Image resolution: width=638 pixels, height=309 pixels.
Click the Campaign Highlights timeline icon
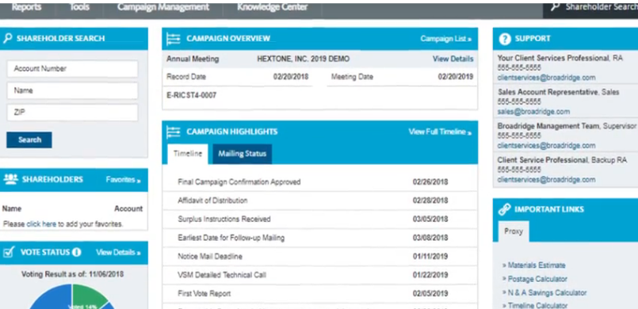click(x=174, y=132)
